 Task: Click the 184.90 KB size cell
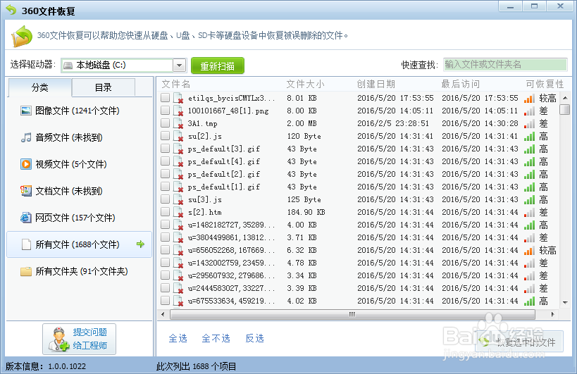306,212
